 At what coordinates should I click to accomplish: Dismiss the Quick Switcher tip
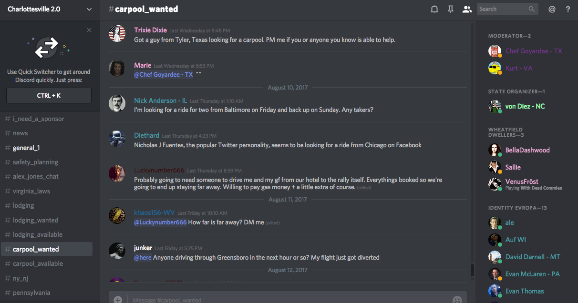[89, 30]
